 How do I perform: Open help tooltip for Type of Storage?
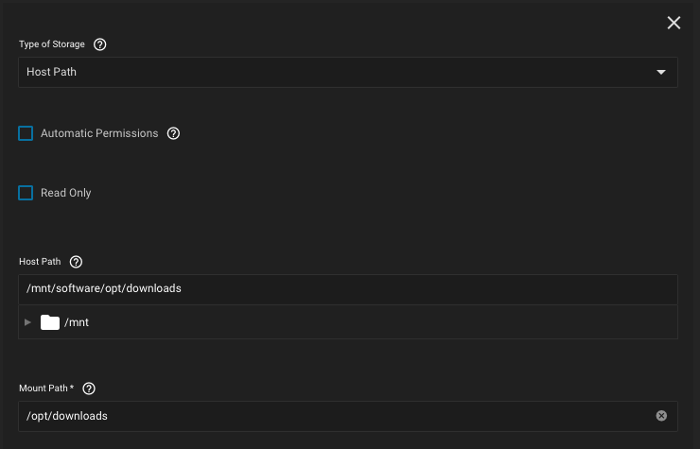point(100,44)
